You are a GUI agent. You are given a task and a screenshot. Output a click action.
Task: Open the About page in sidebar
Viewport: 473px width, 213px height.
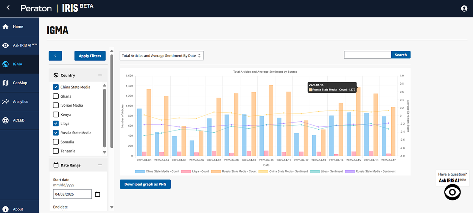[x=18, y=209]
